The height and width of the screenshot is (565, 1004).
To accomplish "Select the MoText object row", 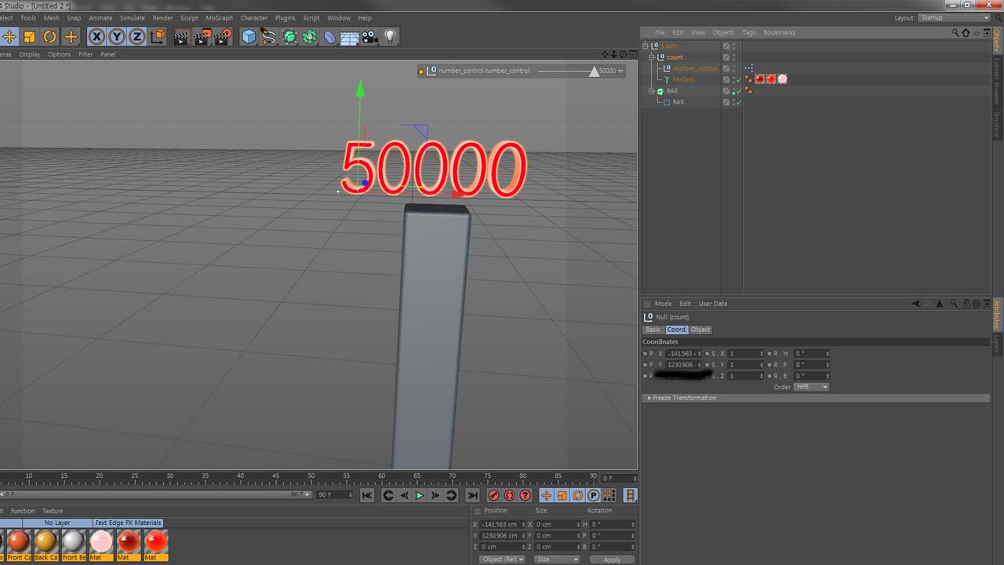I will tap(684, 79).
